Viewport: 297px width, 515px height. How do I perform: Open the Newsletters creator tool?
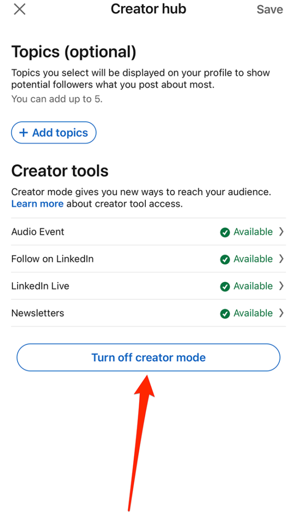pos(37,313)
